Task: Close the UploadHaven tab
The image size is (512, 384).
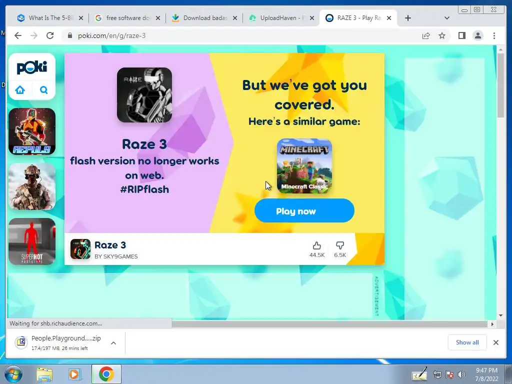Action: coord(312,18)
